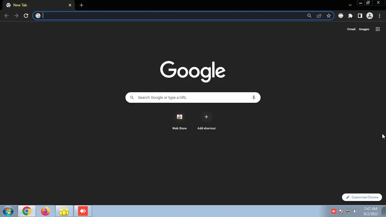Image resolution: width=386 pixels, height=217 pixels.
Task: Open the zoom magnifier in address bar
Action: pyautogui.click(x=309, y=16)
